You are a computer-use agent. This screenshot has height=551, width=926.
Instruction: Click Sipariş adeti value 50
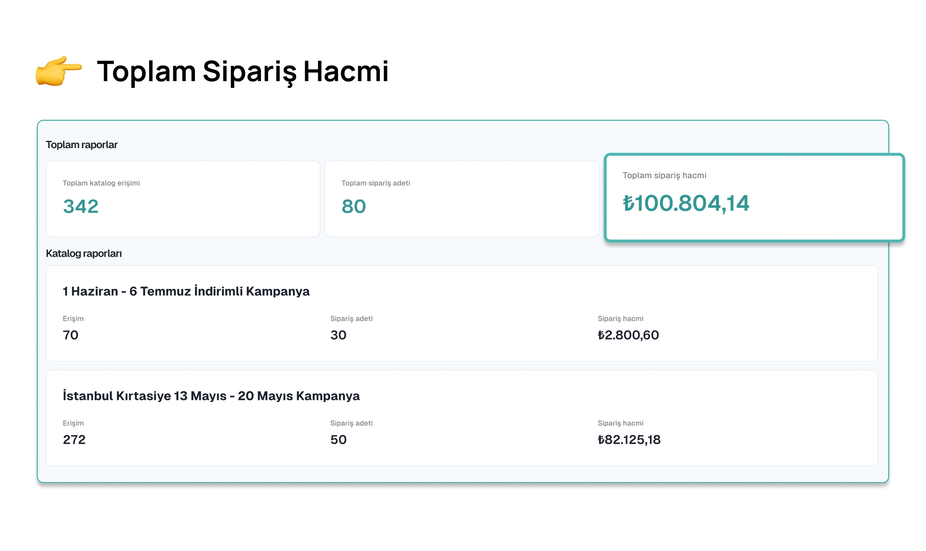338,439
